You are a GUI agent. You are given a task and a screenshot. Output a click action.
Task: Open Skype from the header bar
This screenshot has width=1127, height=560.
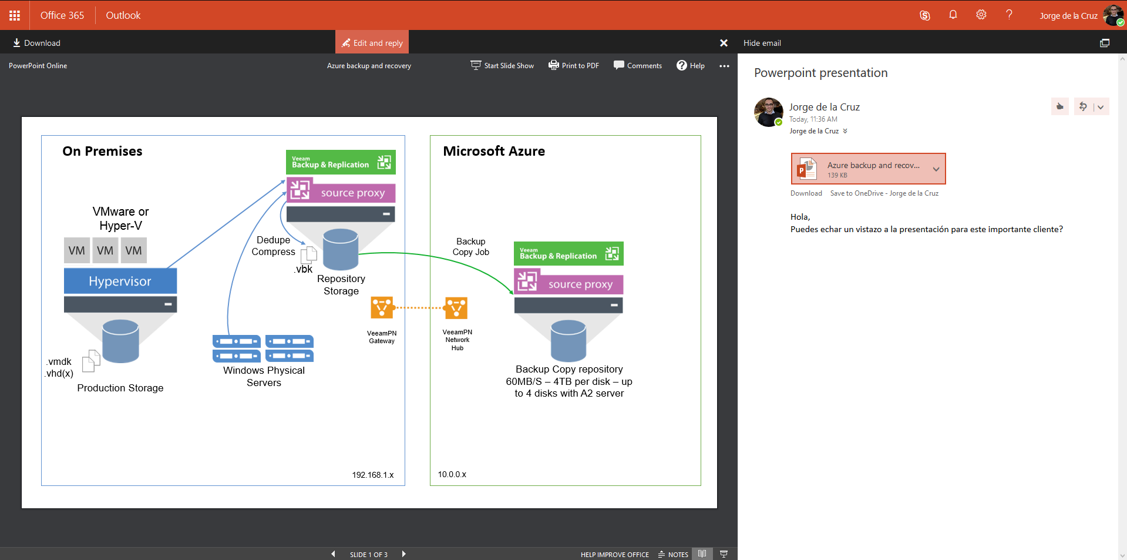925,15
